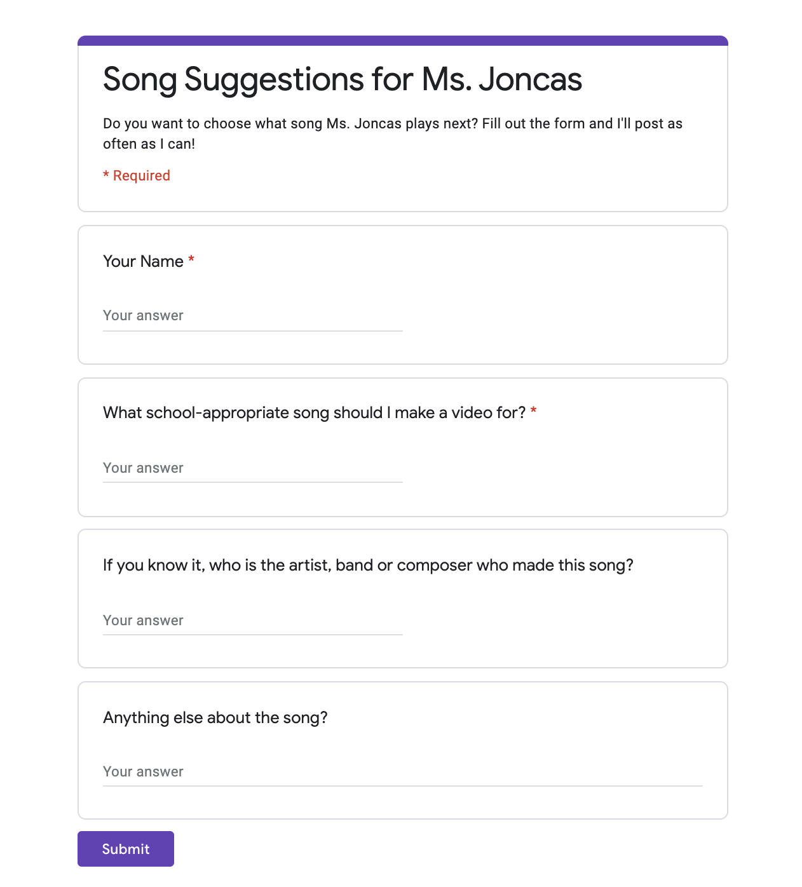The height and width of the screenshot is (887, 802).
Task: Click the Your Name answer field
Action: click(252, 316)
